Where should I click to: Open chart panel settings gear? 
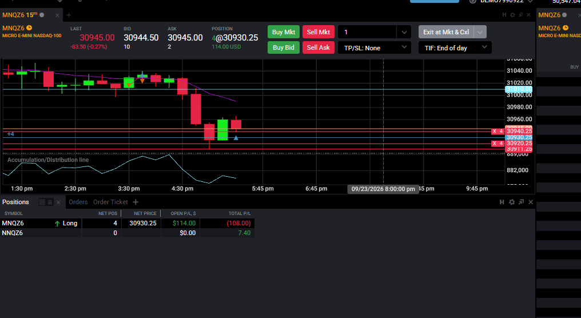point(512,15)
